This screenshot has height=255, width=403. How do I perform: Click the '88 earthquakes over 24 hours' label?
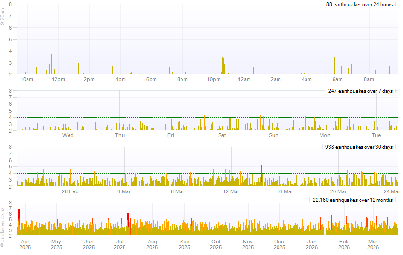tap(360, 5)
